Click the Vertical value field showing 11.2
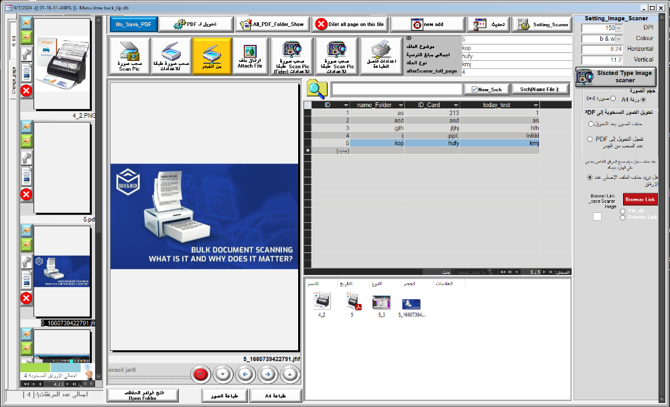The width and height of the screenshot is (670, 407). [602, 60]
